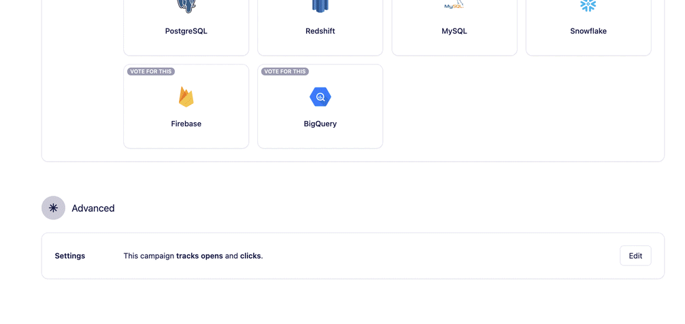The image size is (685, 324).
Task: Click the Advanced asterisk icon
Action: coord(53,208)
